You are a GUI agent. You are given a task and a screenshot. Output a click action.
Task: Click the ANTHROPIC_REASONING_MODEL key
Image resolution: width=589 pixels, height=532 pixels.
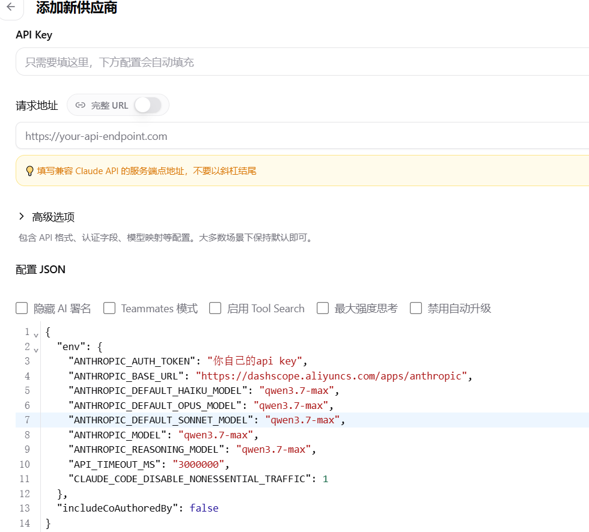pyautogui.click(x=145, y=450)
